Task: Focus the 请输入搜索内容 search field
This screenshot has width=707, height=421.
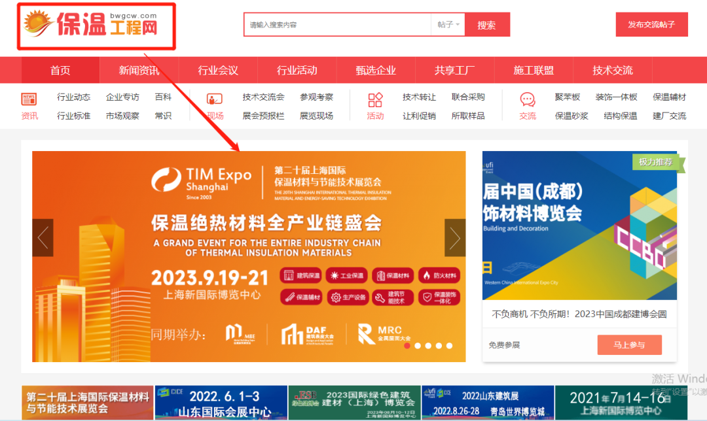Action: tap(338, 25)
